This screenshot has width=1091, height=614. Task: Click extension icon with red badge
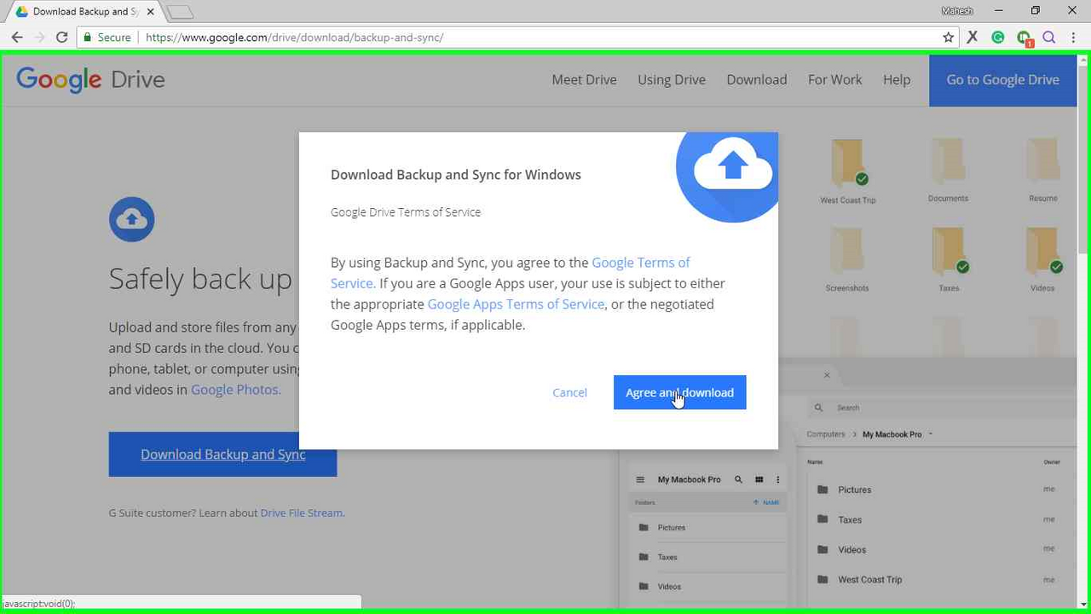[1025, 38]
